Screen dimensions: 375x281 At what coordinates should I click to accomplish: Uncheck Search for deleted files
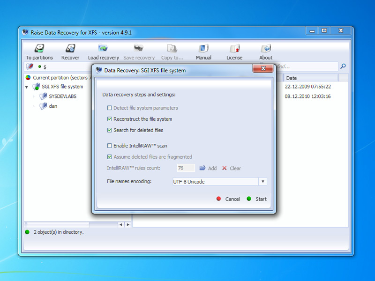(109, 130)
